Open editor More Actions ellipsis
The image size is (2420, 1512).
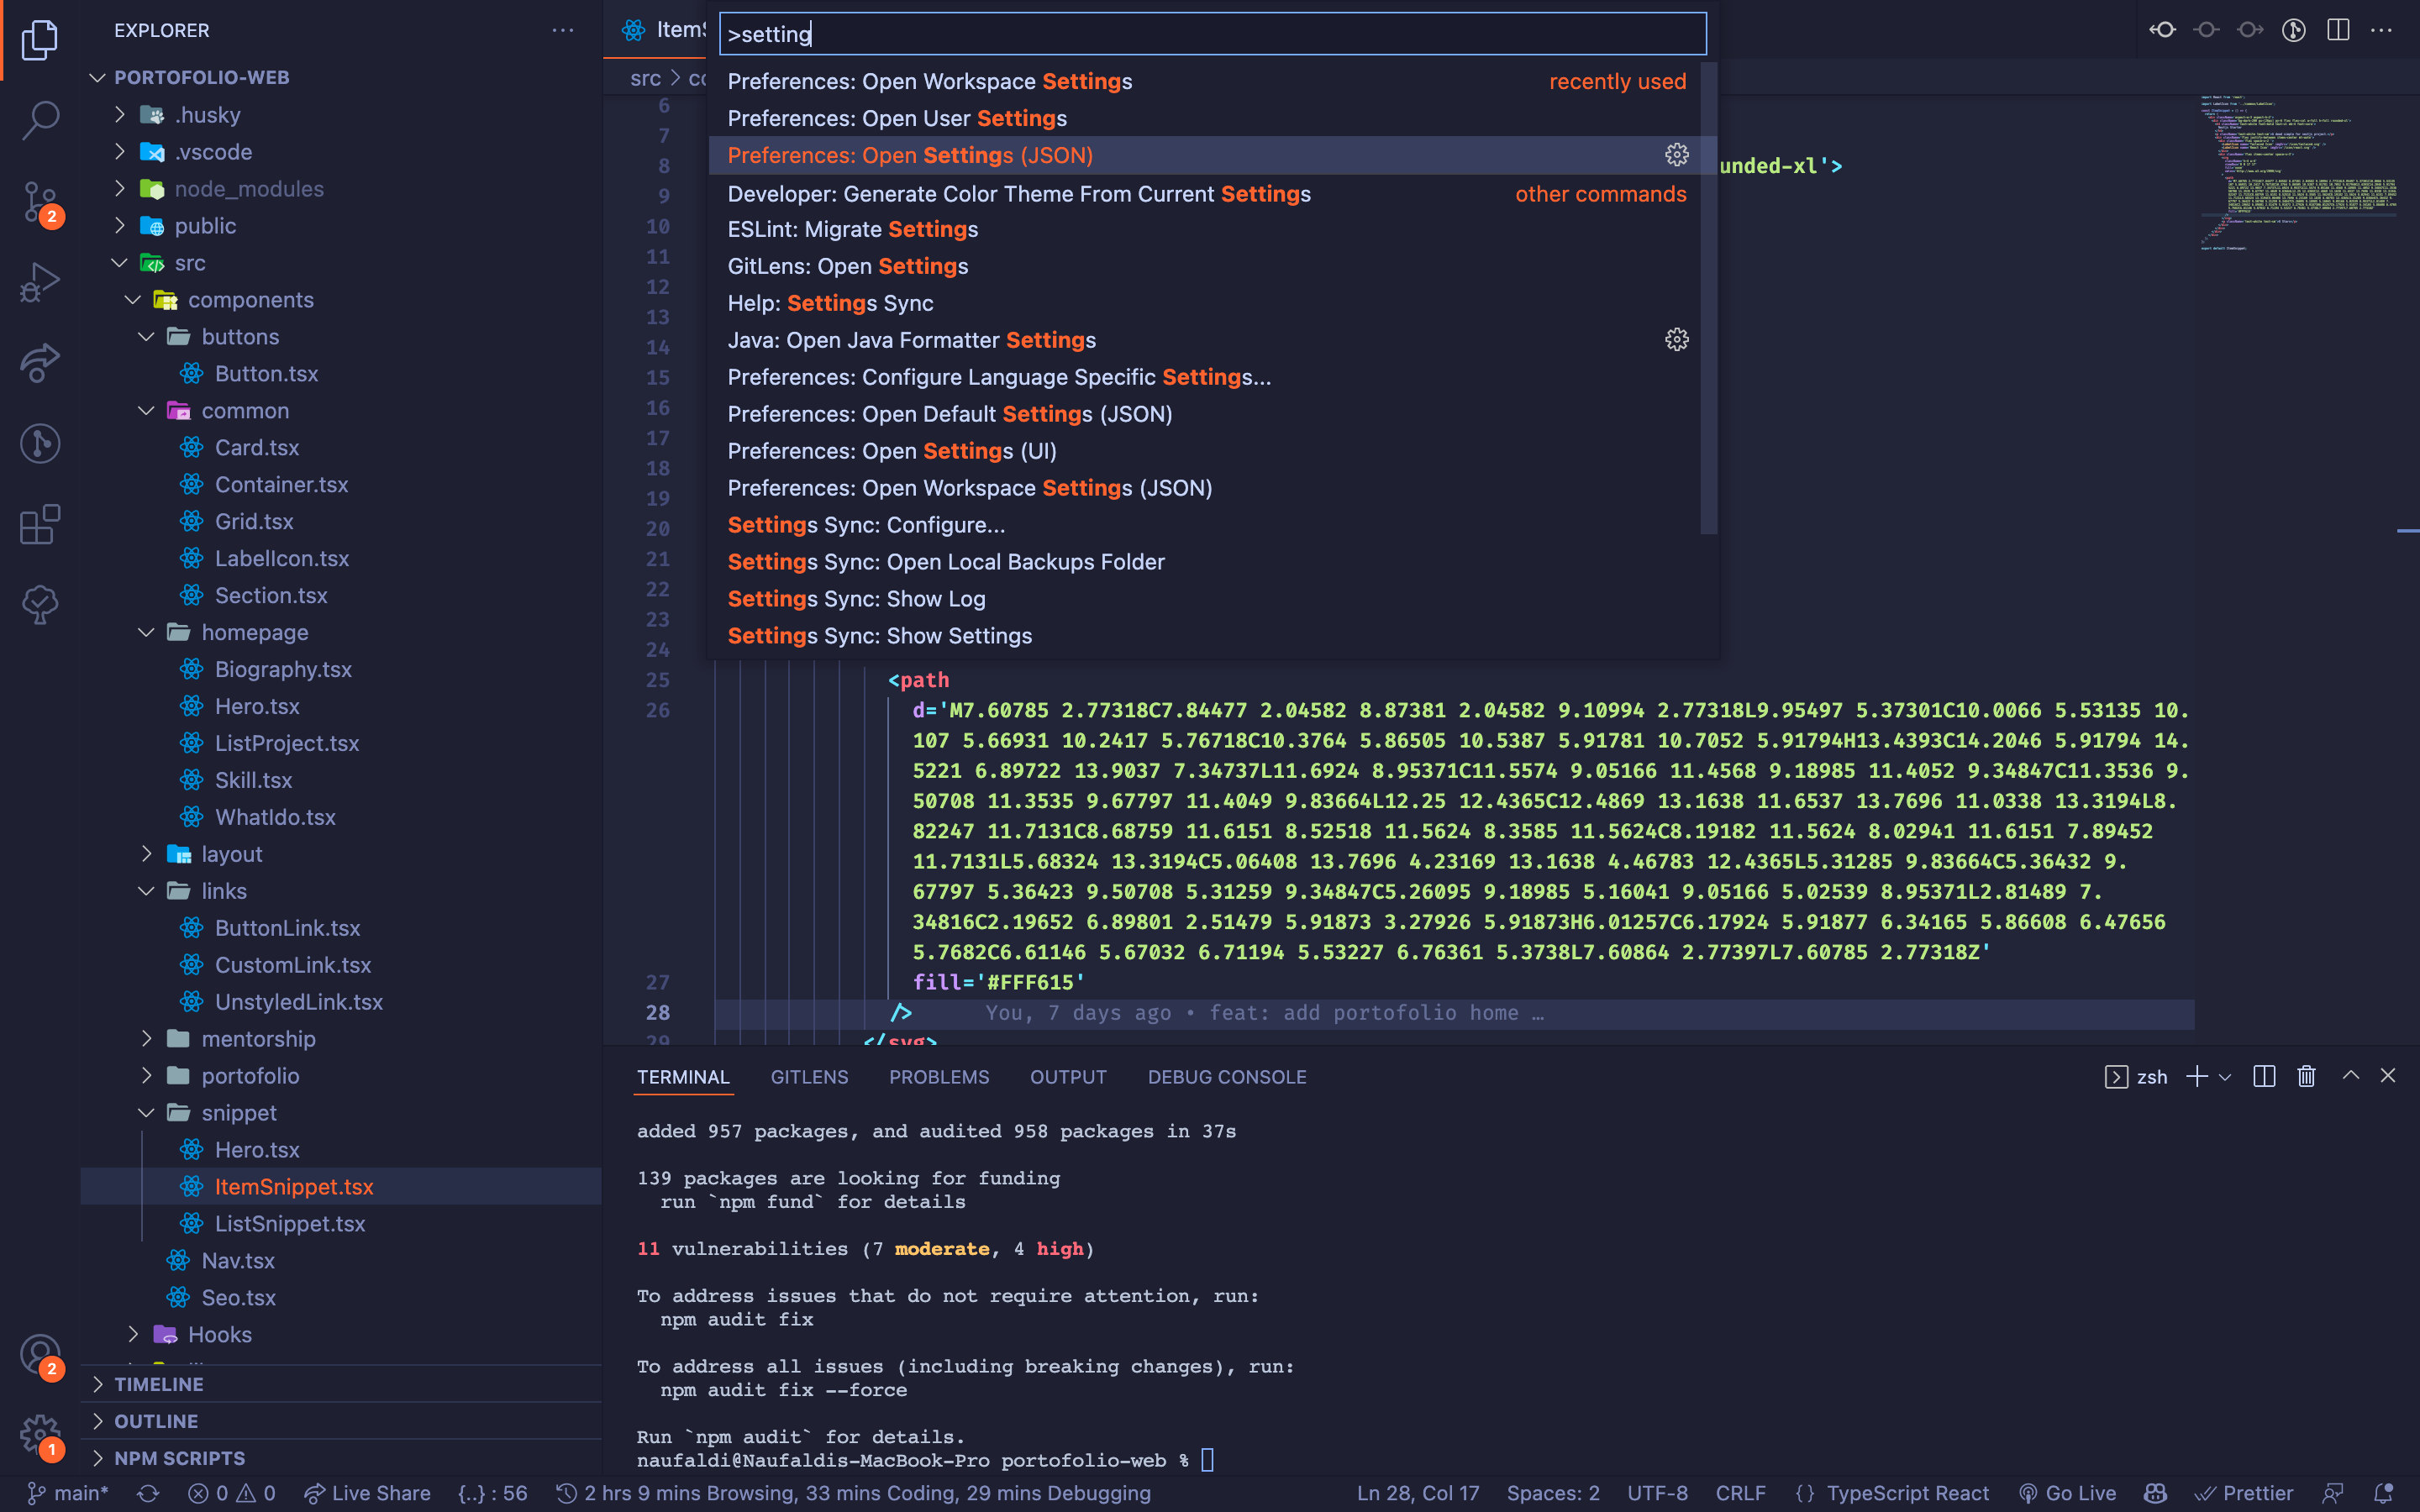(x=2382, y=30)
